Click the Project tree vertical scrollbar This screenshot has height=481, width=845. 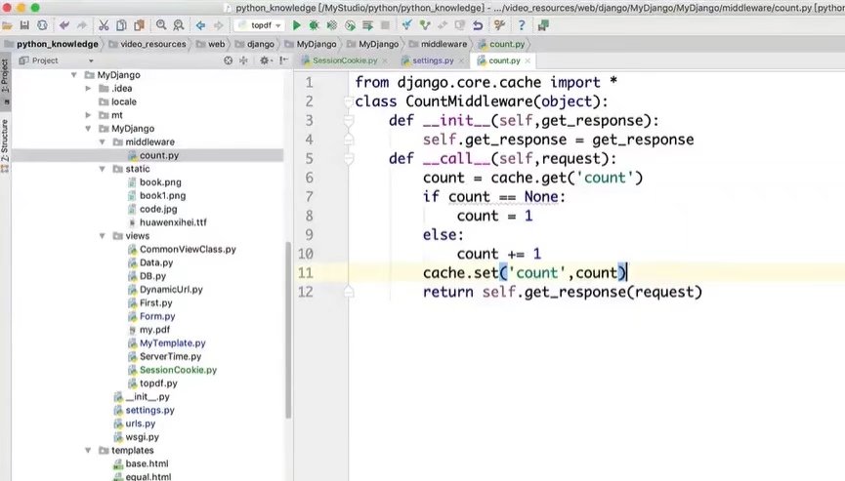click(x=288, y=330)
